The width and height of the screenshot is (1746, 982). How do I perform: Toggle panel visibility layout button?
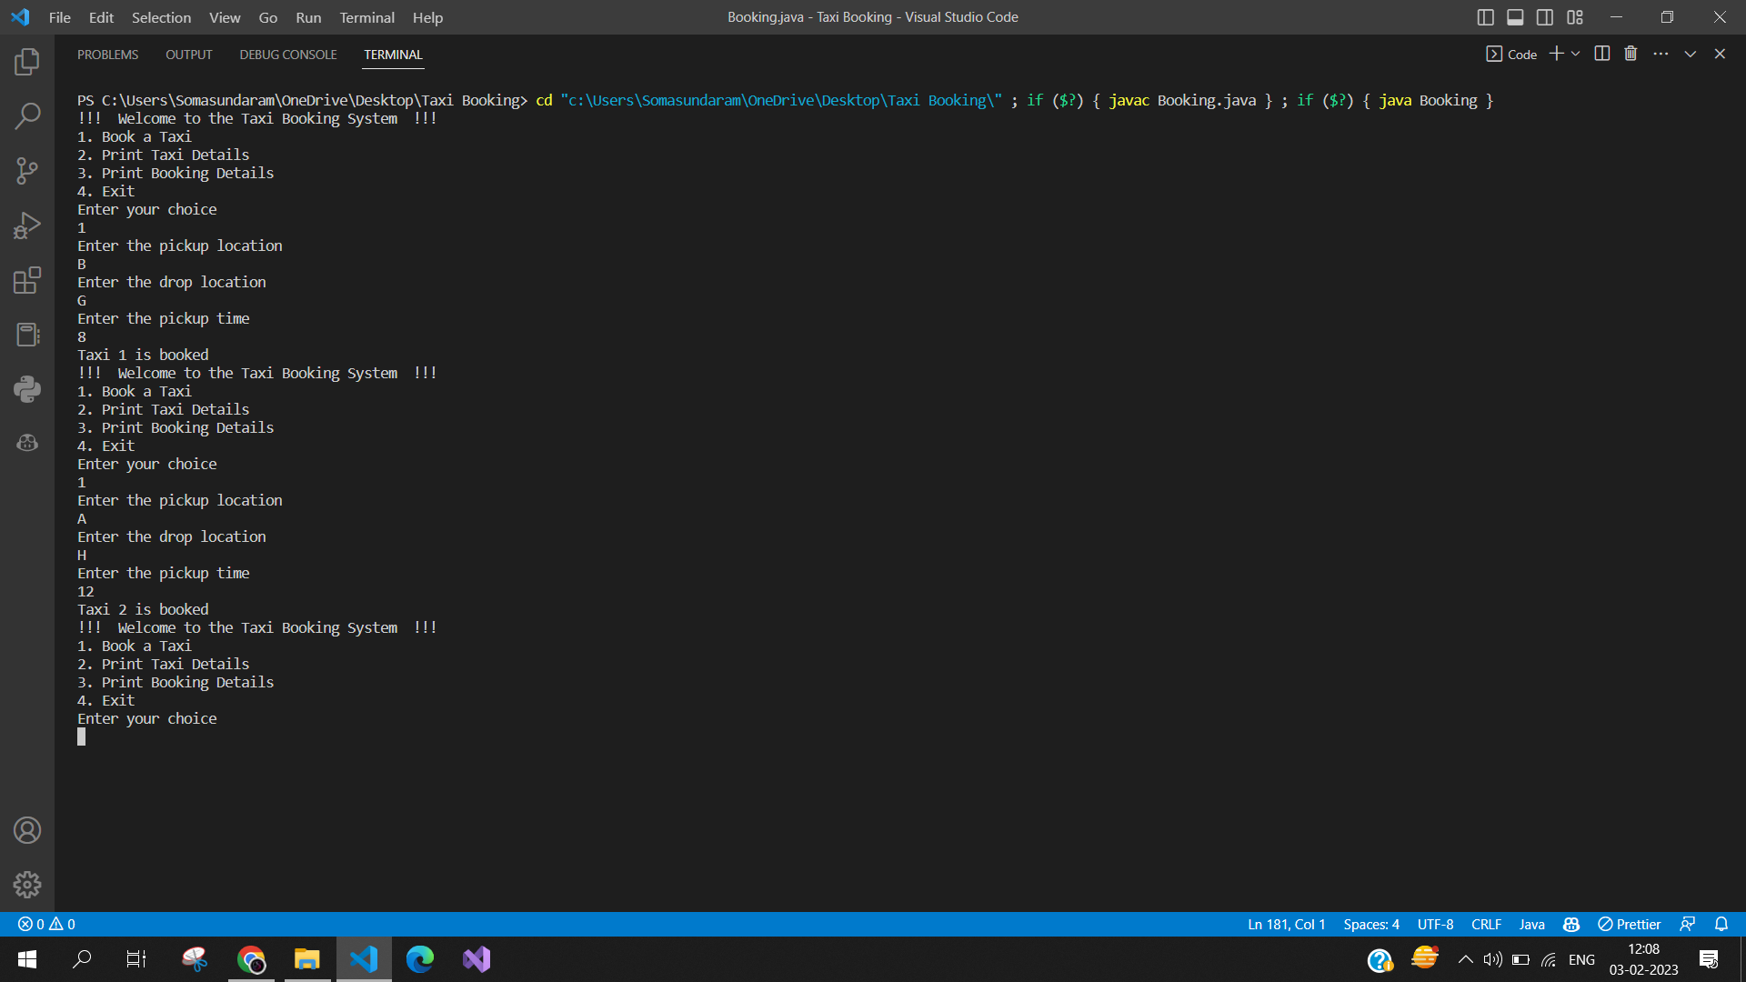pos(1515,17)
